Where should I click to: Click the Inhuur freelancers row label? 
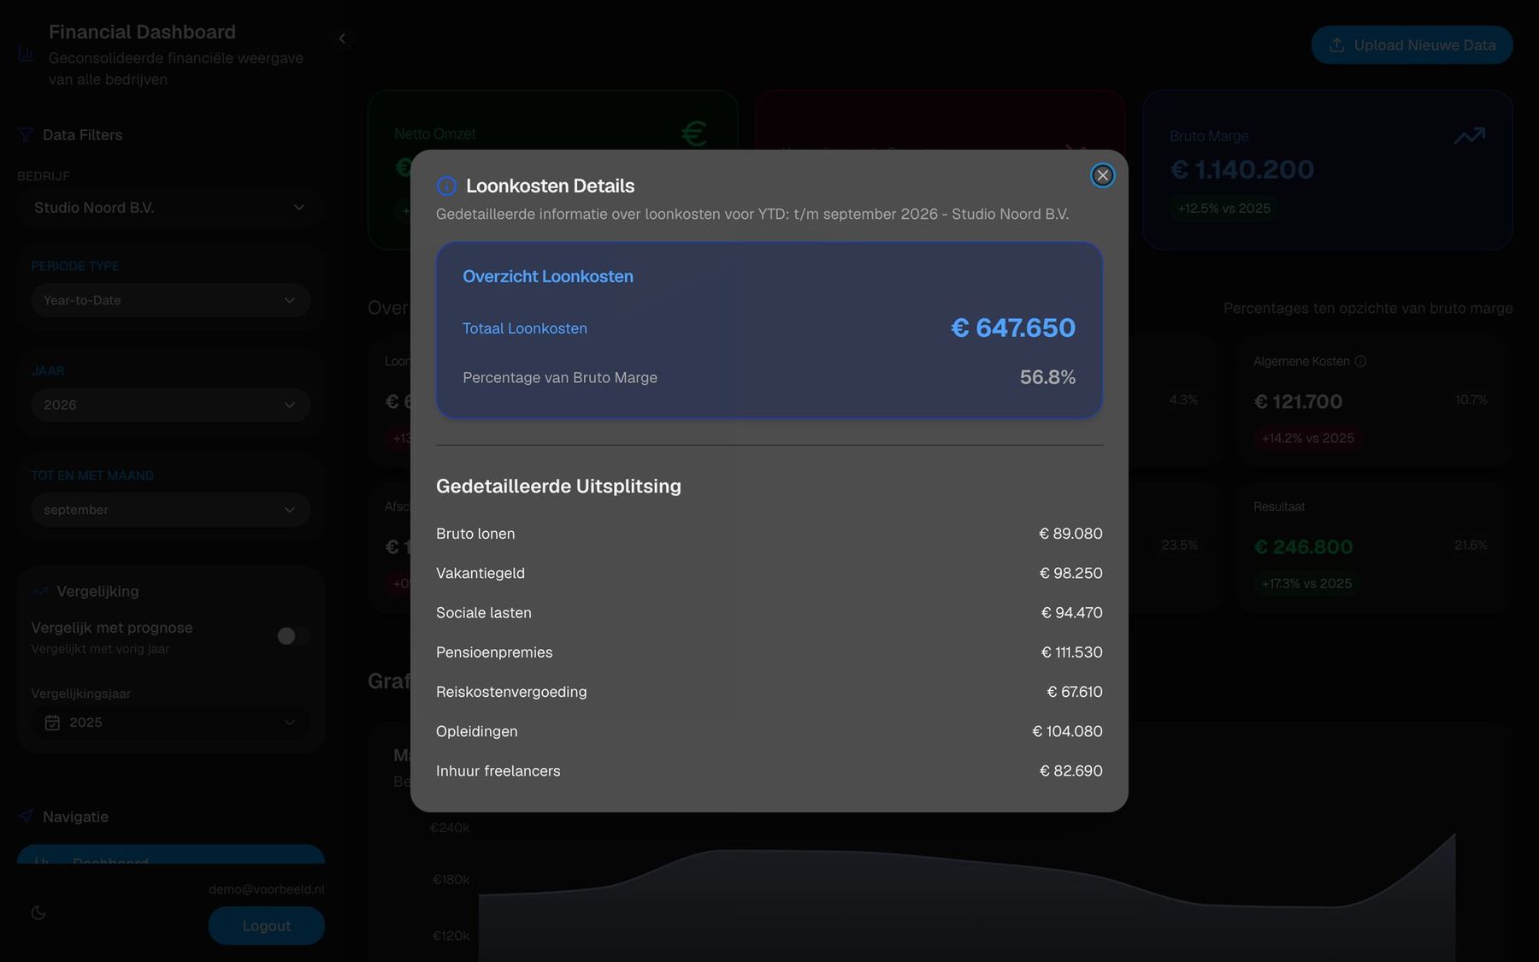498,770
